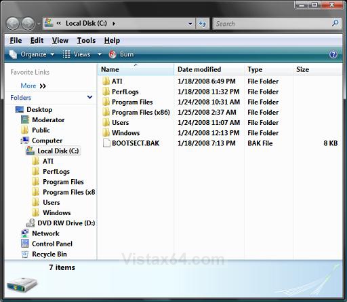The image size is (347, 302).
Task: Close the Explorer window
Action: pyautogui.click(x=331, y=5)
